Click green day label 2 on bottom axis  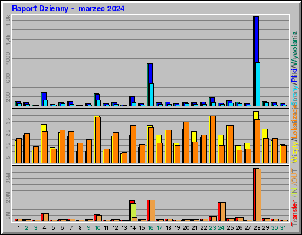27,228
